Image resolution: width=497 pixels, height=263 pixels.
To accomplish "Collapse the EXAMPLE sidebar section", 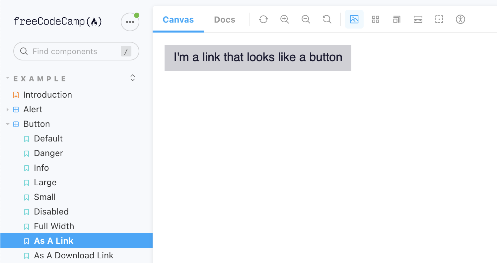I will (7, 77).
